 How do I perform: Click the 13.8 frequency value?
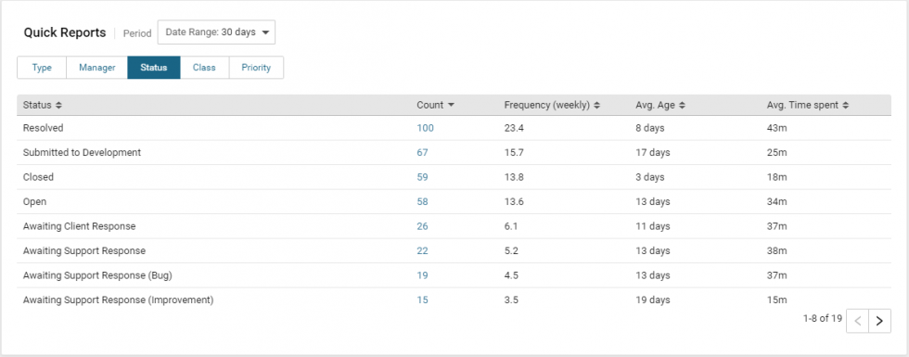[514, 177]
